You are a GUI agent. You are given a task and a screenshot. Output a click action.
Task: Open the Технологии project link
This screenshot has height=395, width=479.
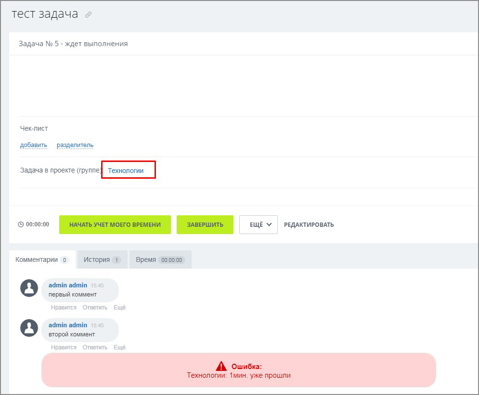(126, 171)
